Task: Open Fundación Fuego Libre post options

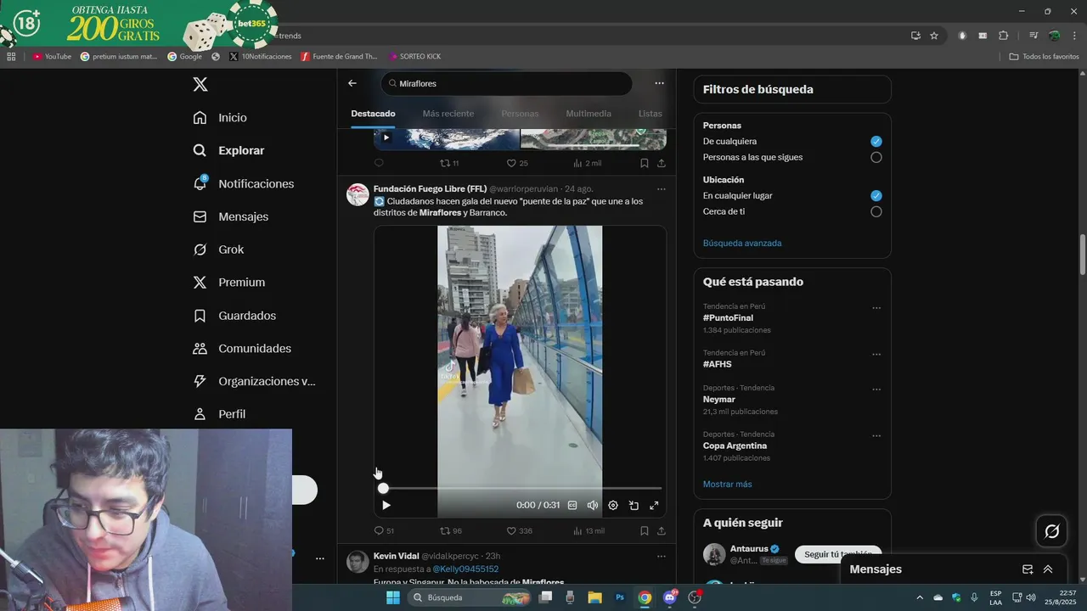Action: tap(661, 189)
